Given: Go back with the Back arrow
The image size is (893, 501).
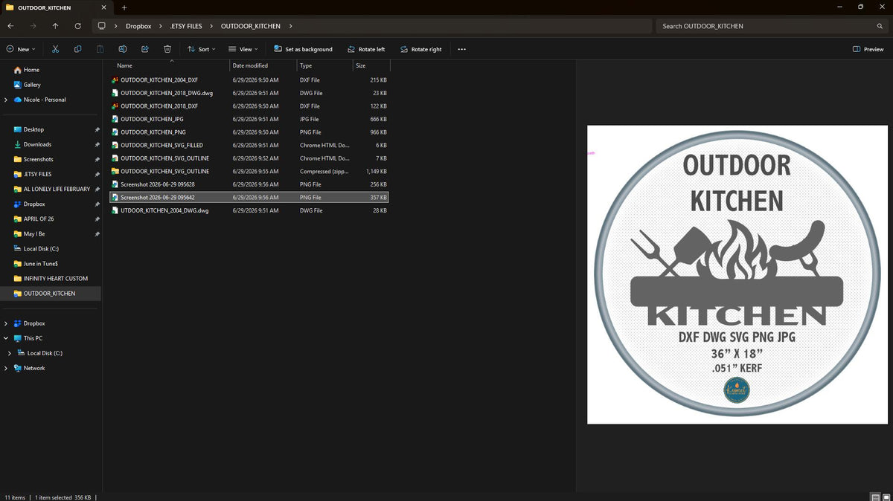Looking at the screenshot, I should (10, 26).
